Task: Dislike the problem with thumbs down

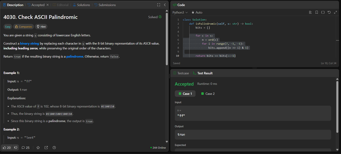Action: pyautogui.click(x=15, y=147)
